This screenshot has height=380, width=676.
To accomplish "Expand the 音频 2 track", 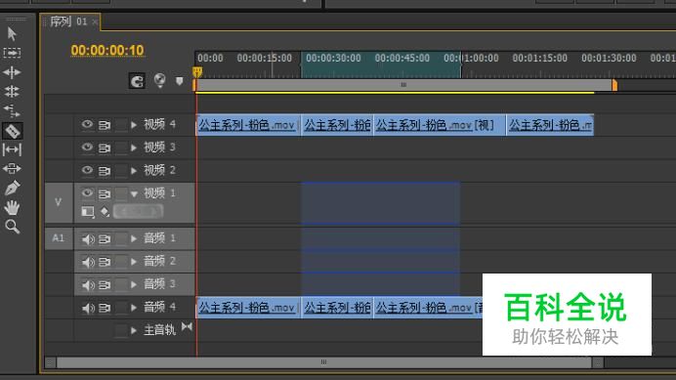I will (134, 262).
